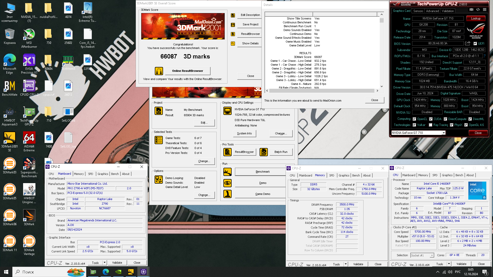
Task: Toggle the OpenCL checkbox in GPU-Z
Action: 414,119
